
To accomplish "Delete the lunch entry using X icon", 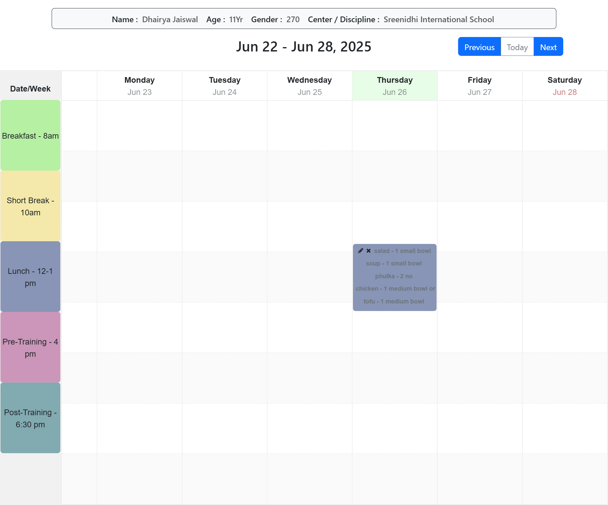I will tap(368, 251).
